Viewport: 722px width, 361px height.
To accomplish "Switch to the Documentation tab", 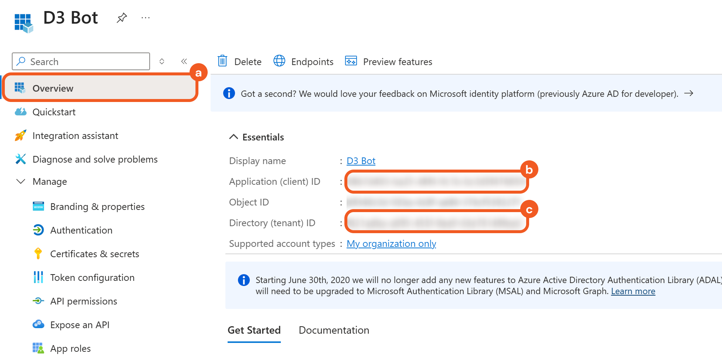I will (x=334, y=330).
